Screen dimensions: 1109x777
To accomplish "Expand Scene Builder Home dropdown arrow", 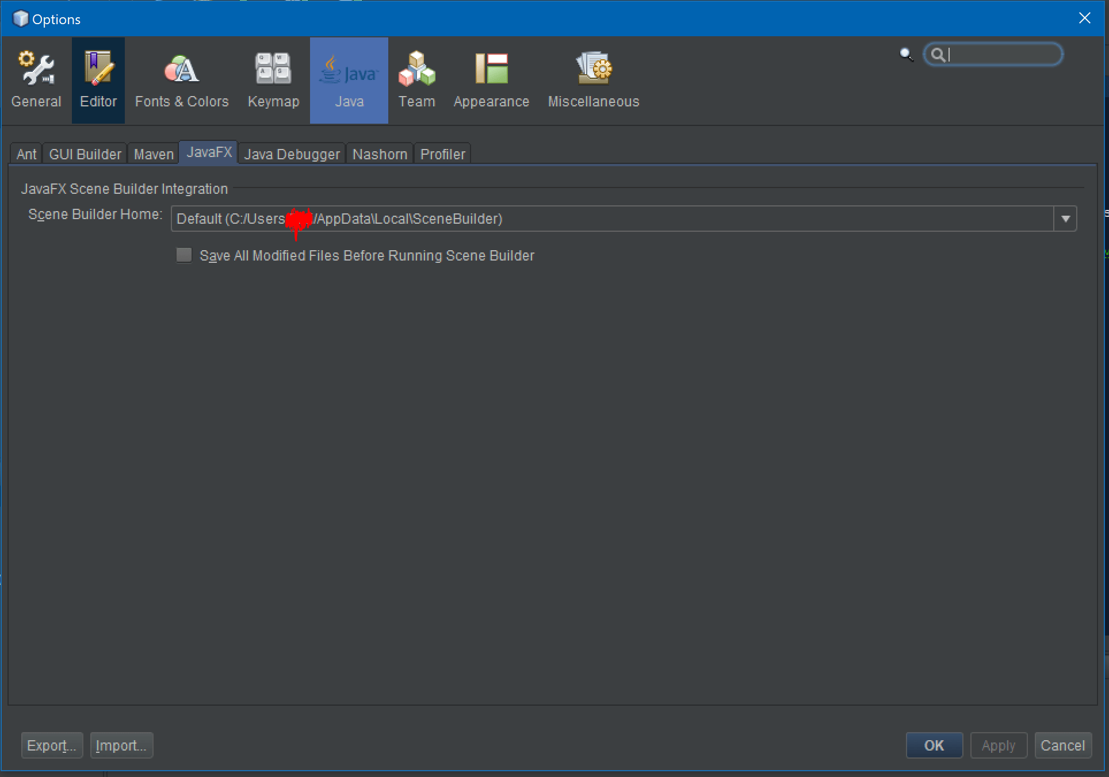I will point(1065,219).
